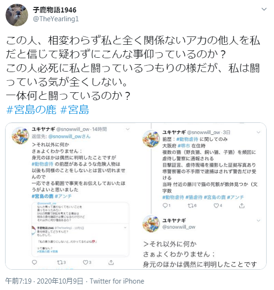Click reply icon under left embedded tweet
The image size is (274, 290).
(x=35, y=262)
